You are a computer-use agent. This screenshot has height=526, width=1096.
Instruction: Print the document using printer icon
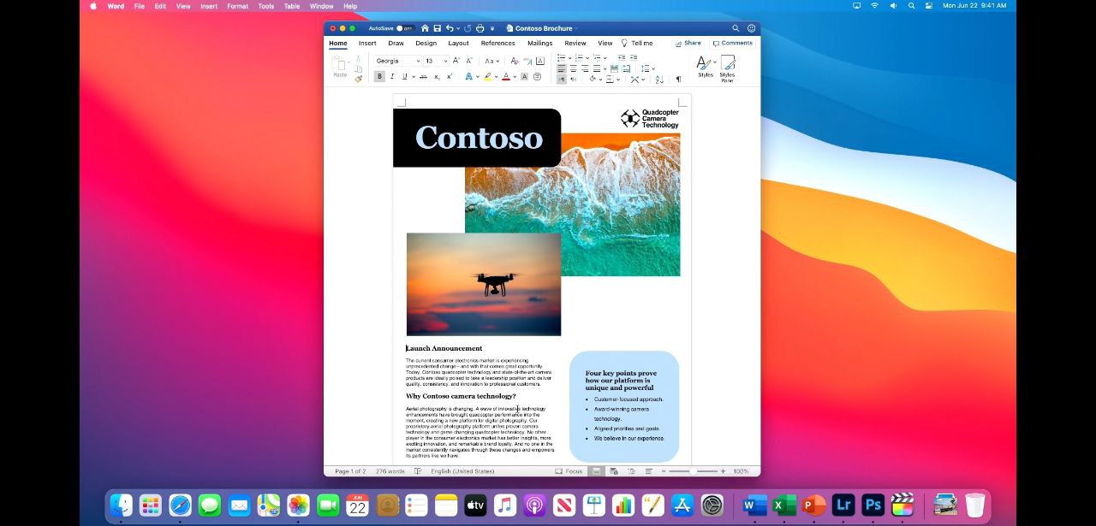click(479, 28)
